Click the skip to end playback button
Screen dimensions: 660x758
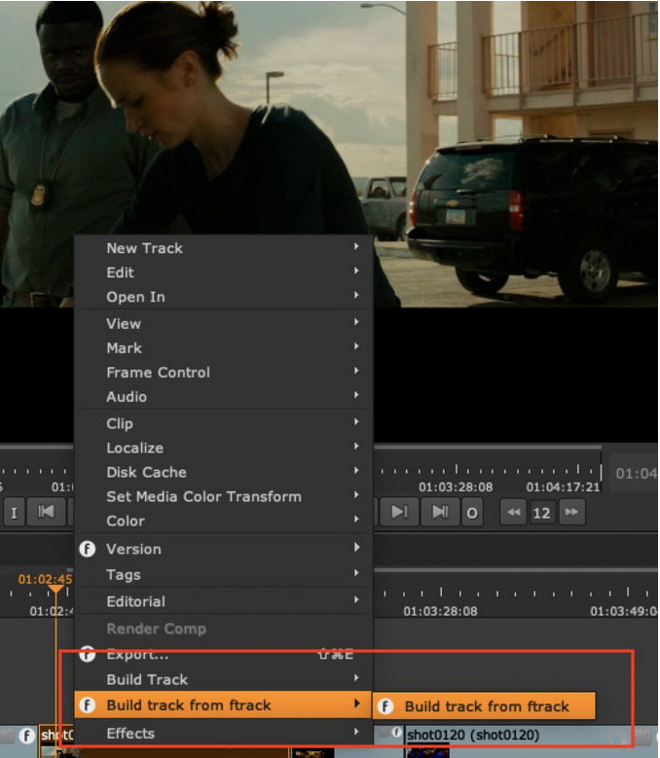(440, 512)
